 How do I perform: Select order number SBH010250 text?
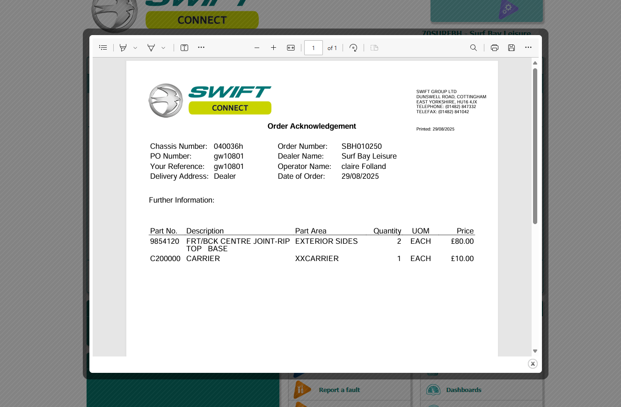362,146
